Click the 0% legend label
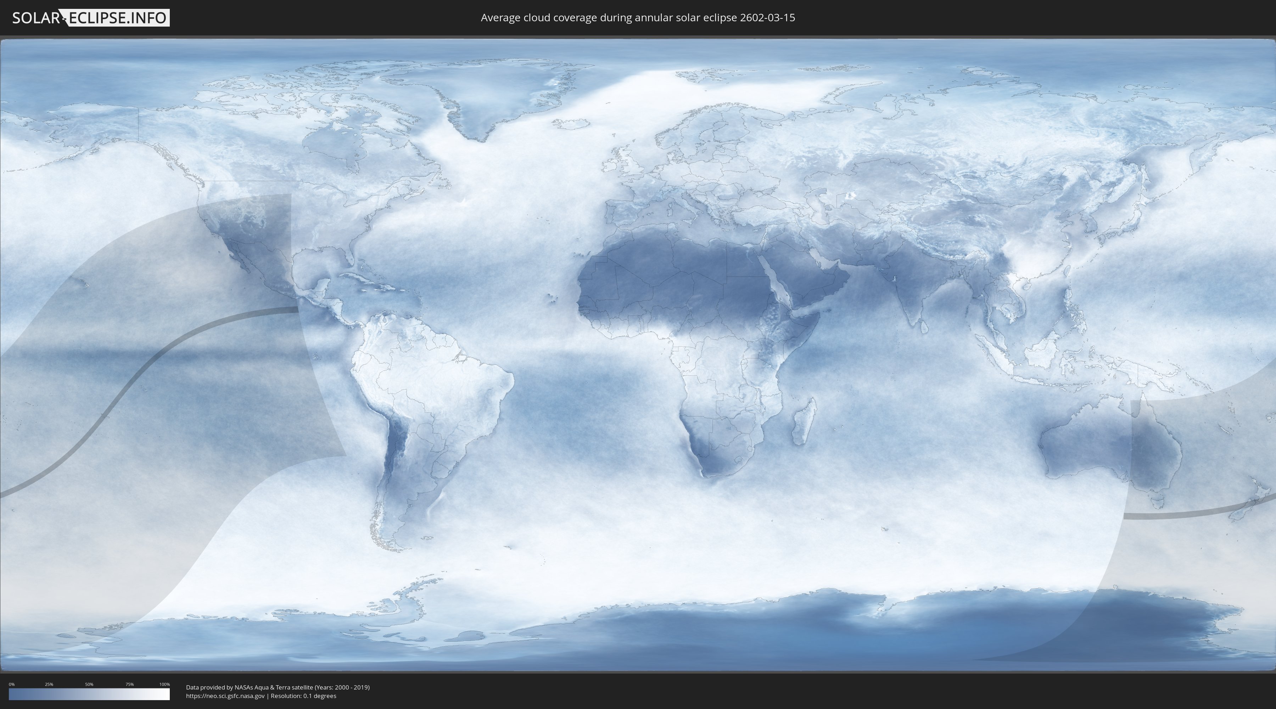Viewport: 1276px width, 709px height. click(11, 684)
